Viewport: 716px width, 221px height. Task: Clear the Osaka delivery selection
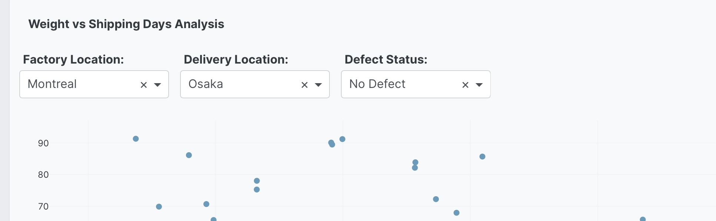pos(304,84)
